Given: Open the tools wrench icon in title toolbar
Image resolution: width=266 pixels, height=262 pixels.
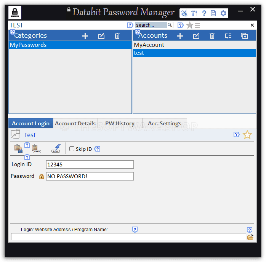Looking at the screenshot, I should coord(194,13).
